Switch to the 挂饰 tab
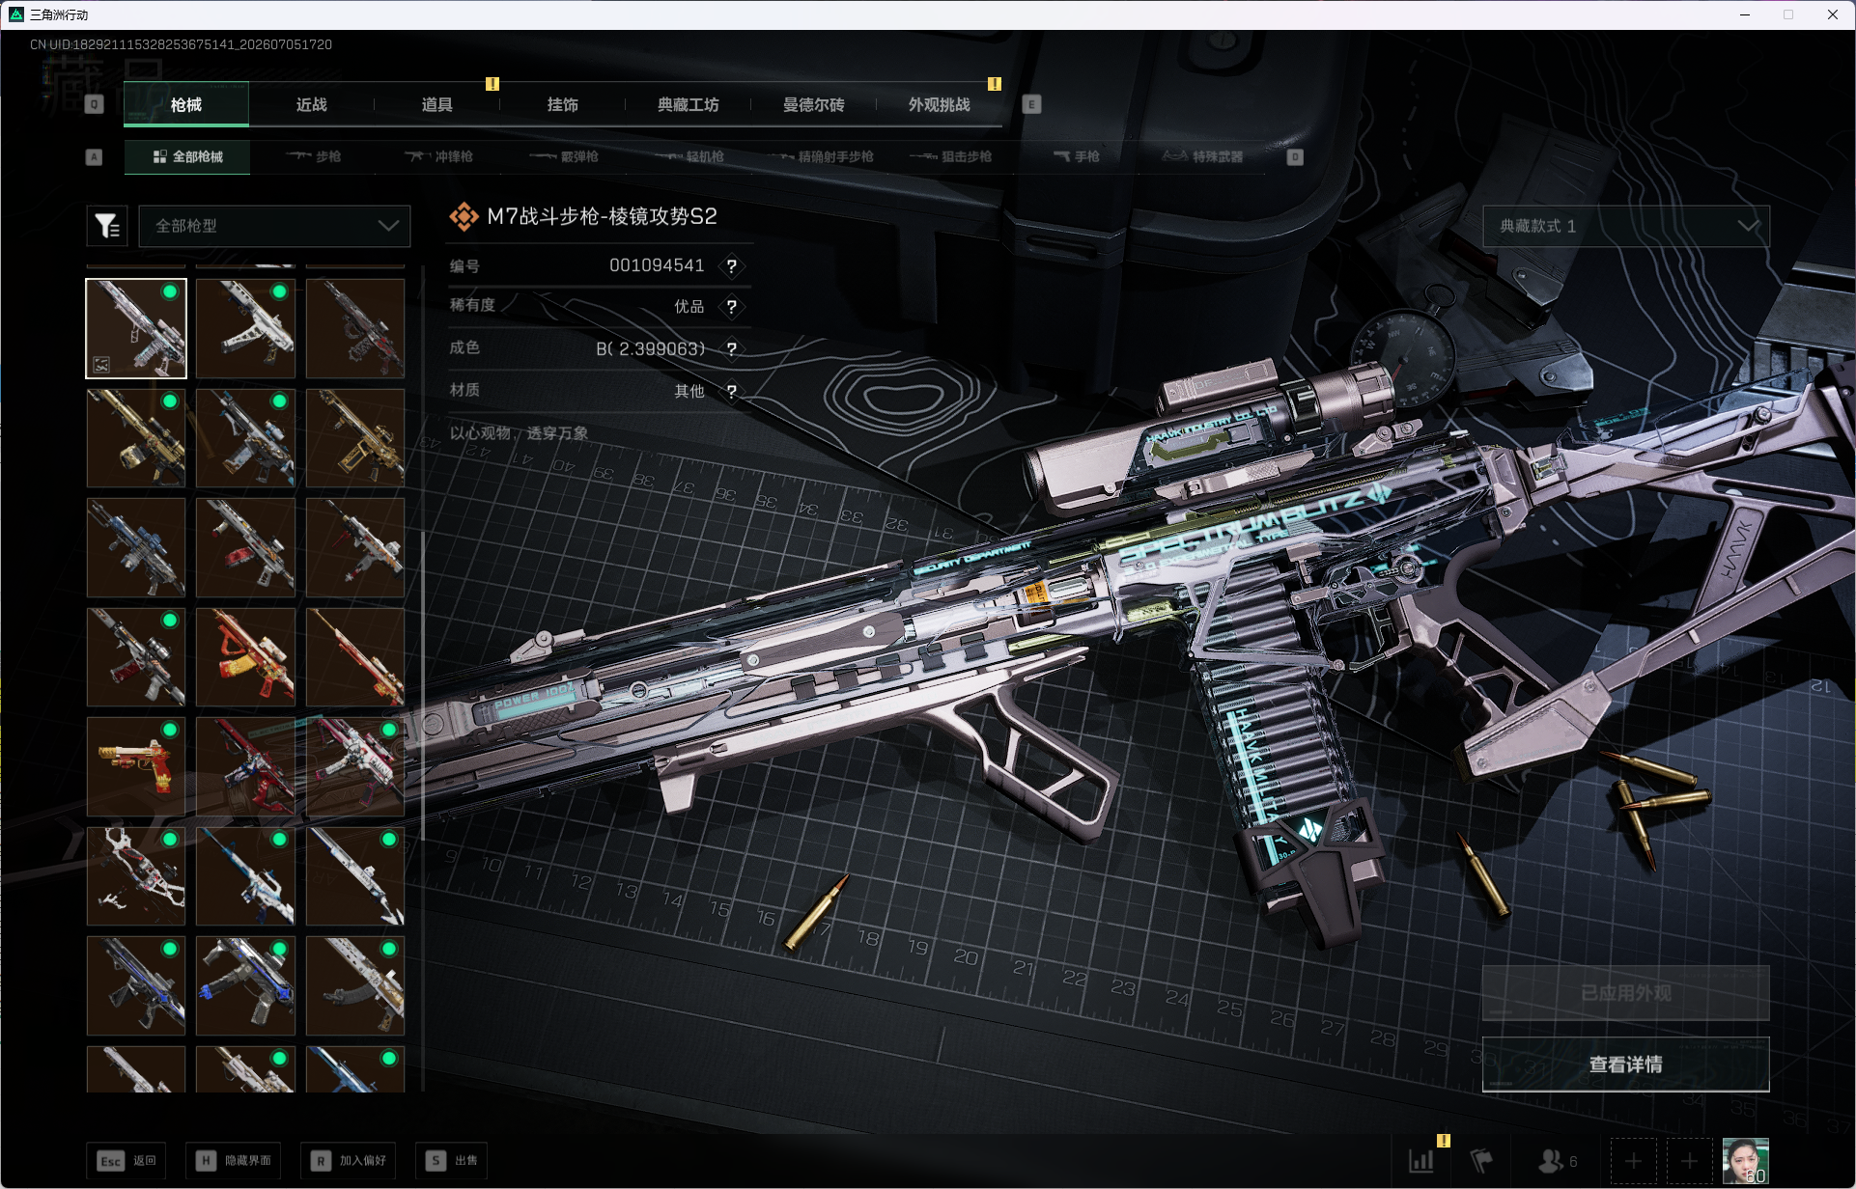The image size is (1856, 1189). tap(563, 104)
